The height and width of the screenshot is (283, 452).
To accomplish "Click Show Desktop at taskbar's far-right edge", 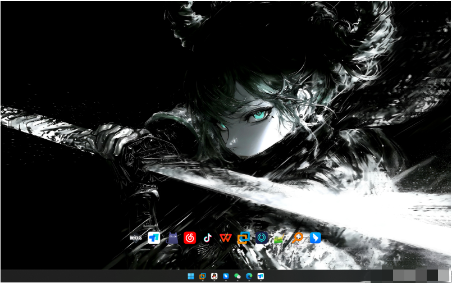I will 450,276.
